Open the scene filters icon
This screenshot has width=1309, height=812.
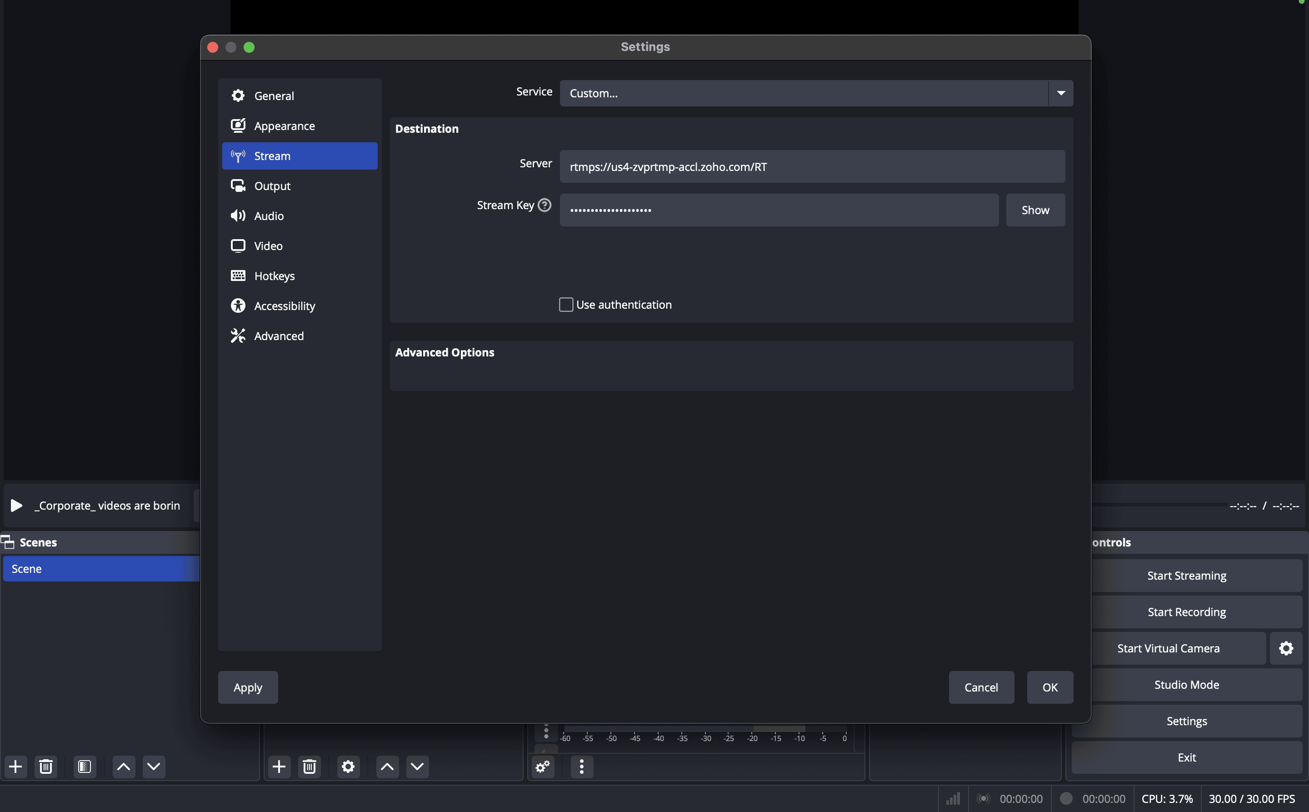(x=84, y=767)
